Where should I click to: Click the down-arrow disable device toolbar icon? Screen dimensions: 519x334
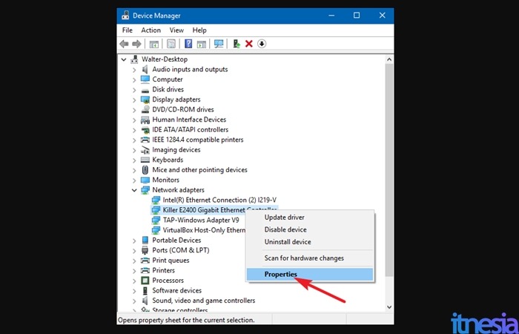coord(262,44)
